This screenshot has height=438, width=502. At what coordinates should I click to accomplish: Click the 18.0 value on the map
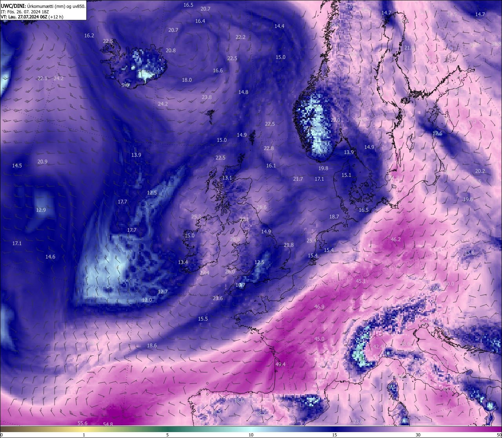187,80
